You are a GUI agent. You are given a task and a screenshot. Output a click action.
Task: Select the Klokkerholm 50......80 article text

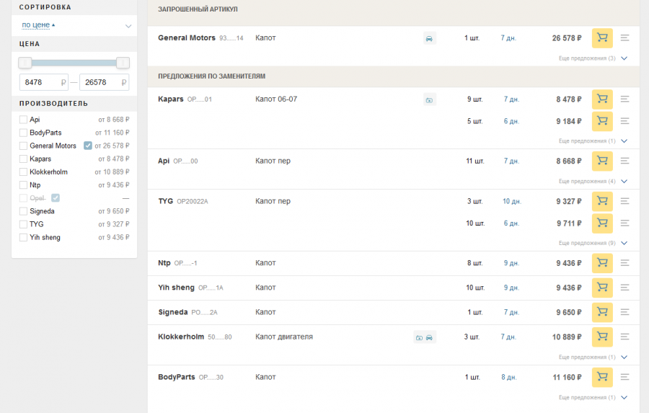pyautogui.click(x=220, y=337)
